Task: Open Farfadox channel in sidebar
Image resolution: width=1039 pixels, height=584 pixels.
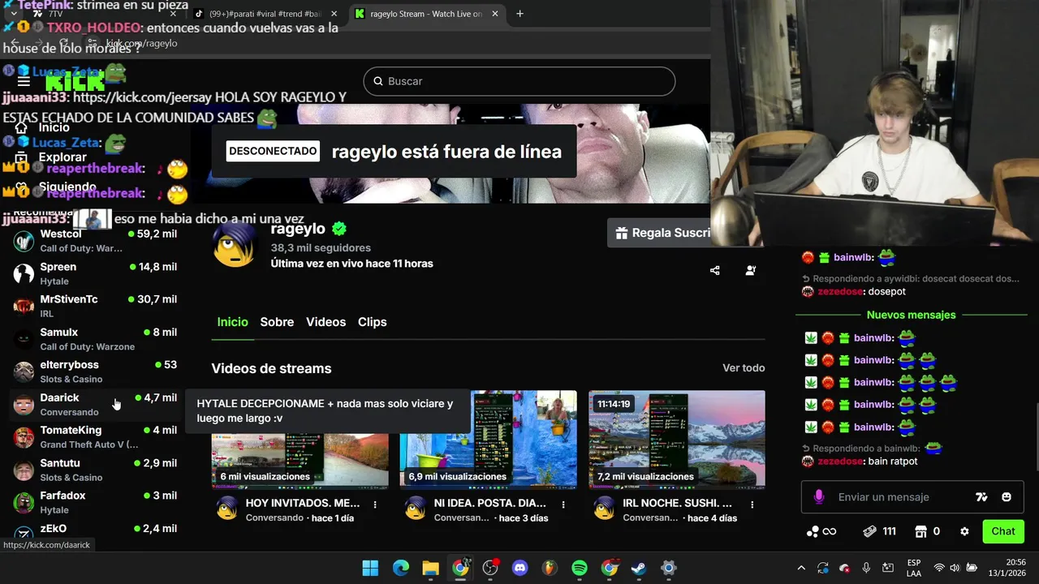Action: (x=96, y=502)
